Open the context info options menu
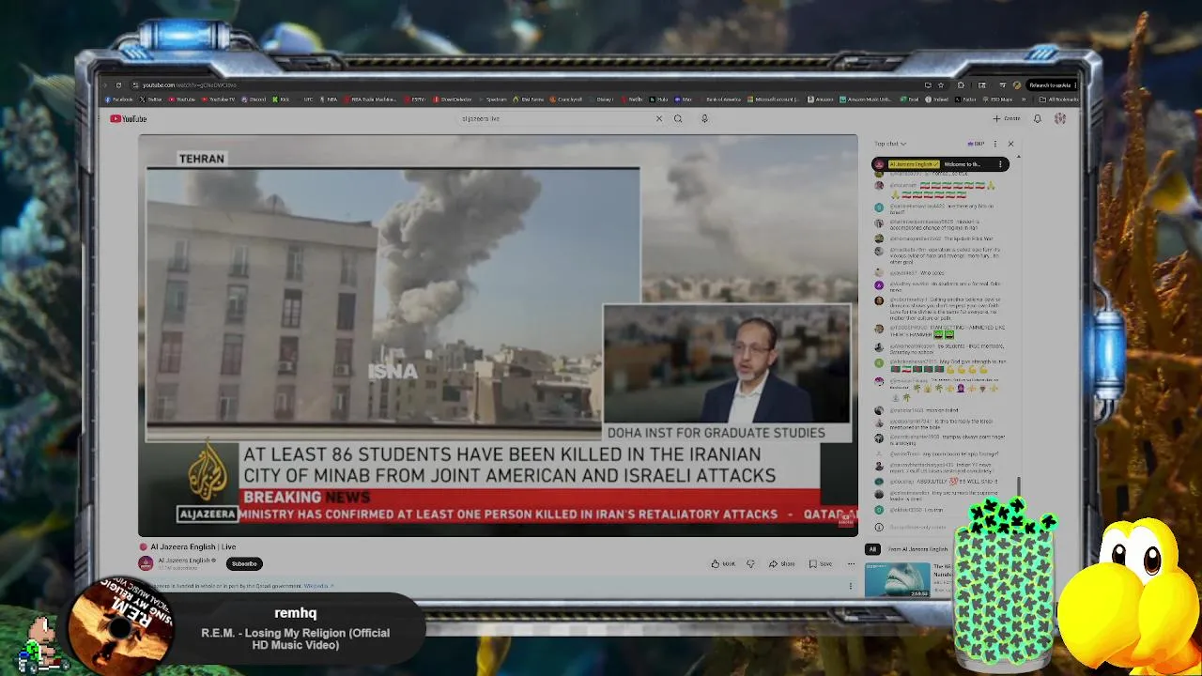Viewport: 1202px width, 676px height. point(851,586)
